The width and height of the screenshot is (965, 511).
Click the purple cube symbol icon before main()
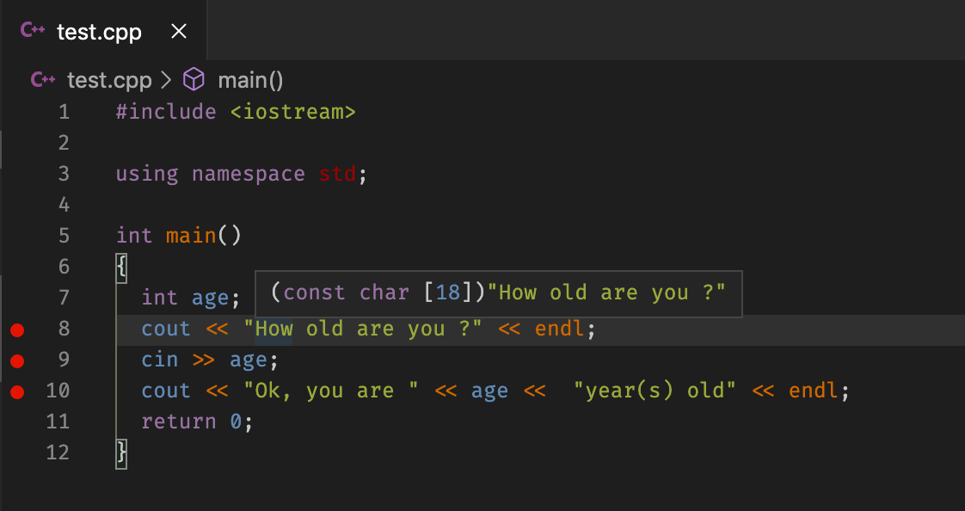tap(194, 79)
